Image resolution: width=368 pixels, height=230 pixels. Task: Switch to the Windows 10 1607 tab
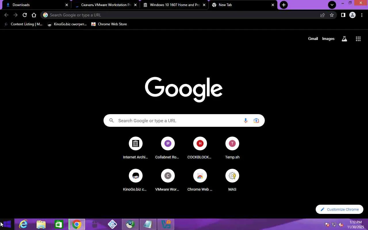(175, 5)
